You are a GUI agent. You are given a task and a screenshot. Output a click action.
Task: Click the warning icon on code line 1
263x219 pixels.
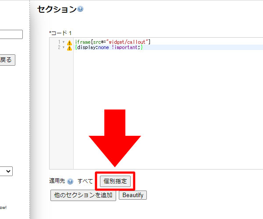tap(69, 42)
